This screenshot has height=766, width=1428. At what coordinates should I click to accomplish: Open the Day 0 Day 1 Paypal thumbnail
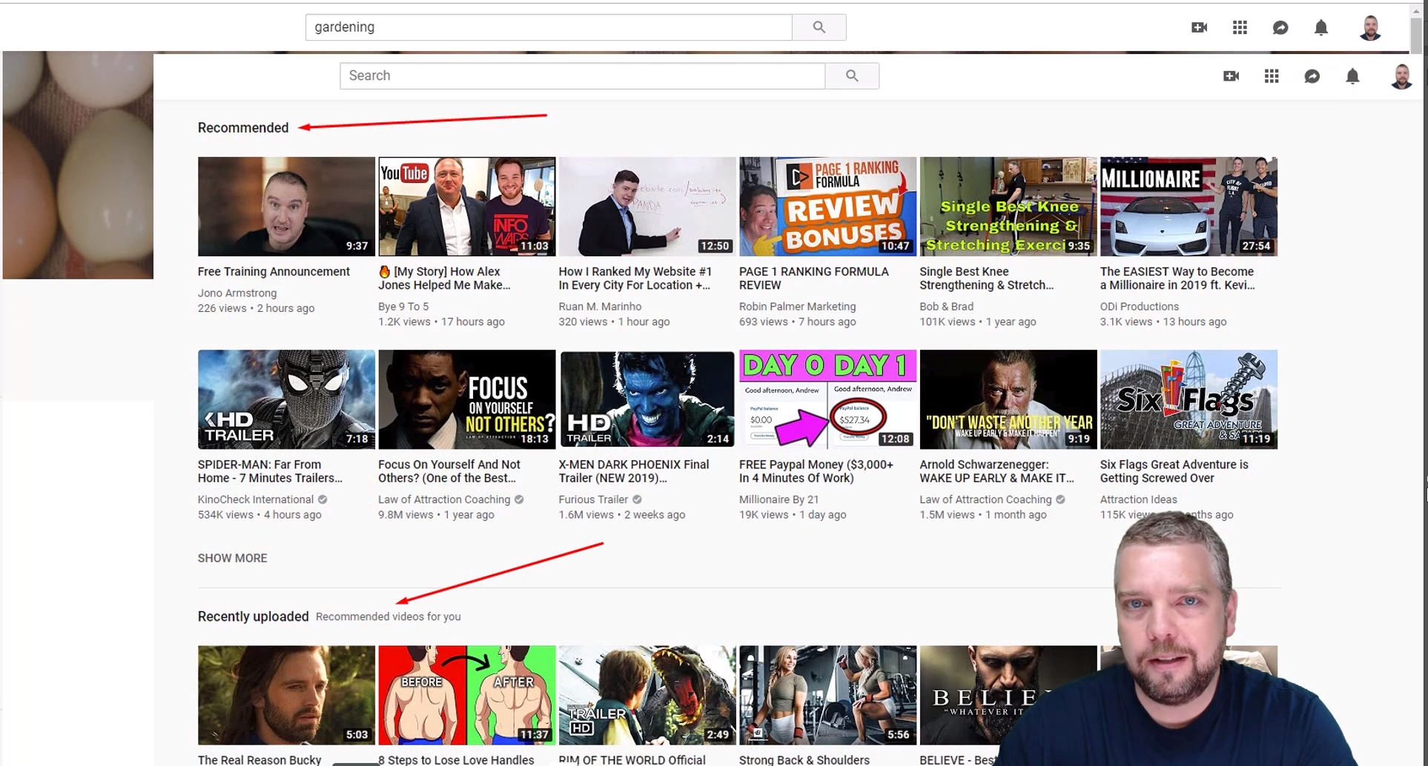tap(827, 399)
